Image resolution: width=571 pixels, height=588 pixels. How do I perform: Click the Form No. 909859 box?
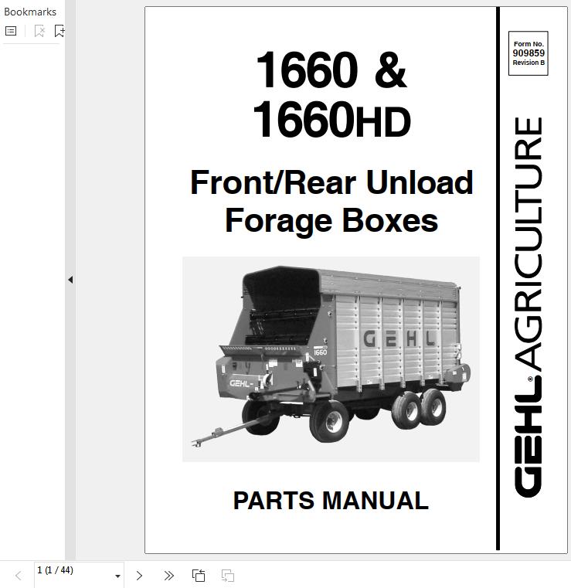(x=529, y=53)
